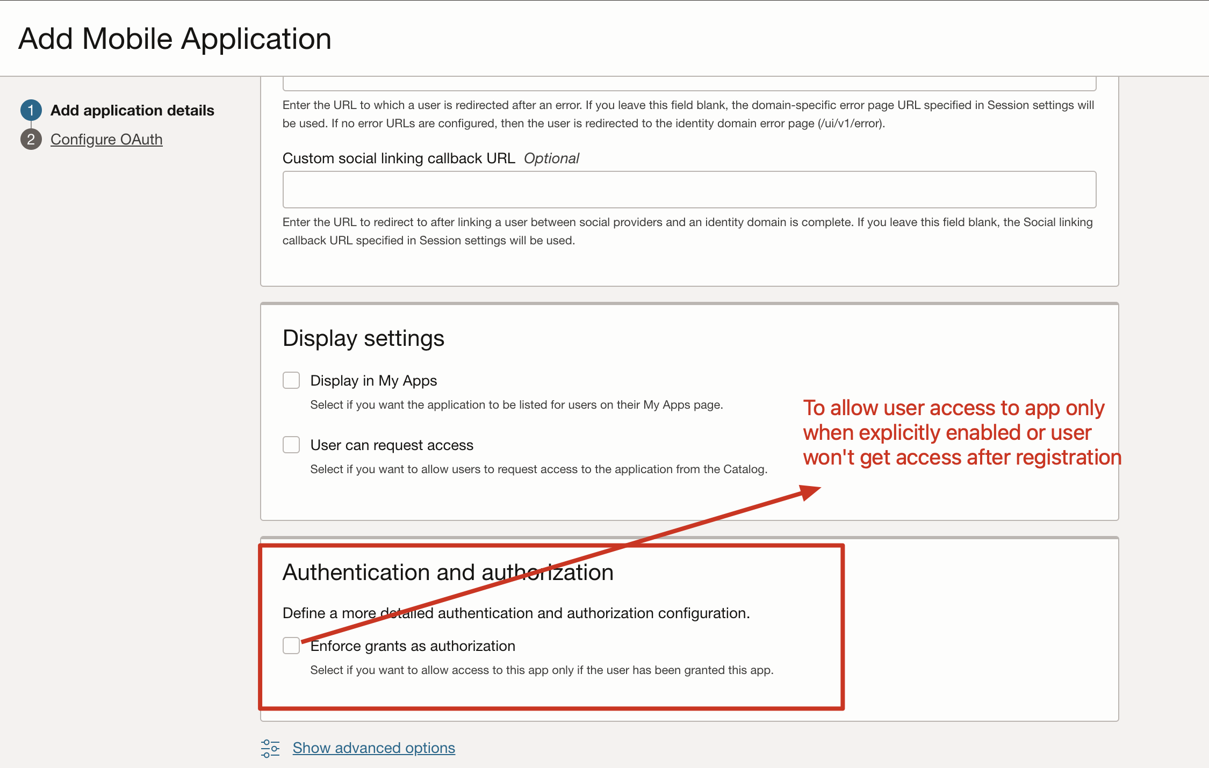Tick Enforce grants as authorization checkbox

click(291, 646)
